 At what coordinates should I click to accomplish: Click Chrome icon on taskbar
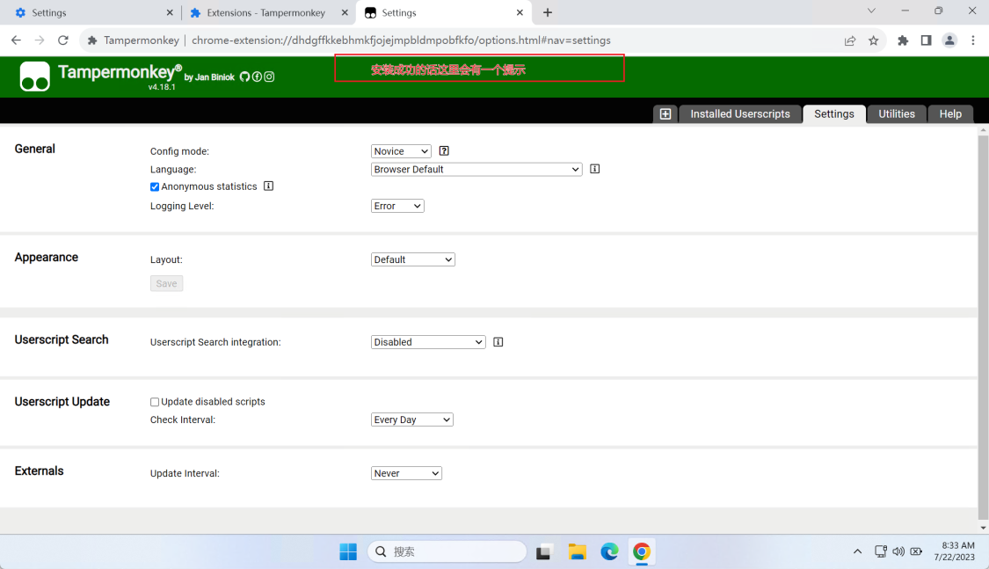tap(642, 552)
